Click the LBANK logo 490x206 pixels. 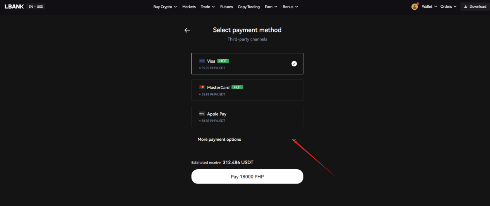14,7
